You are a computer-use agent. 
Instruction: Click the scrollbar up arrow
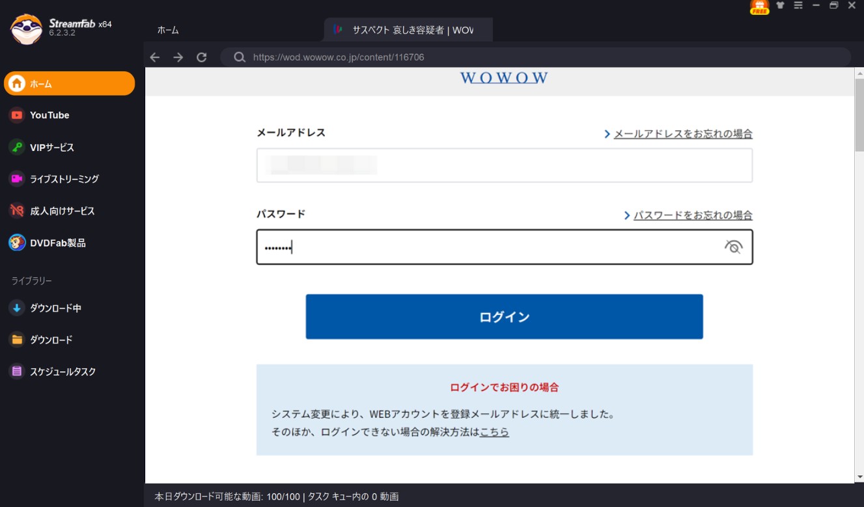click(859, 73)
